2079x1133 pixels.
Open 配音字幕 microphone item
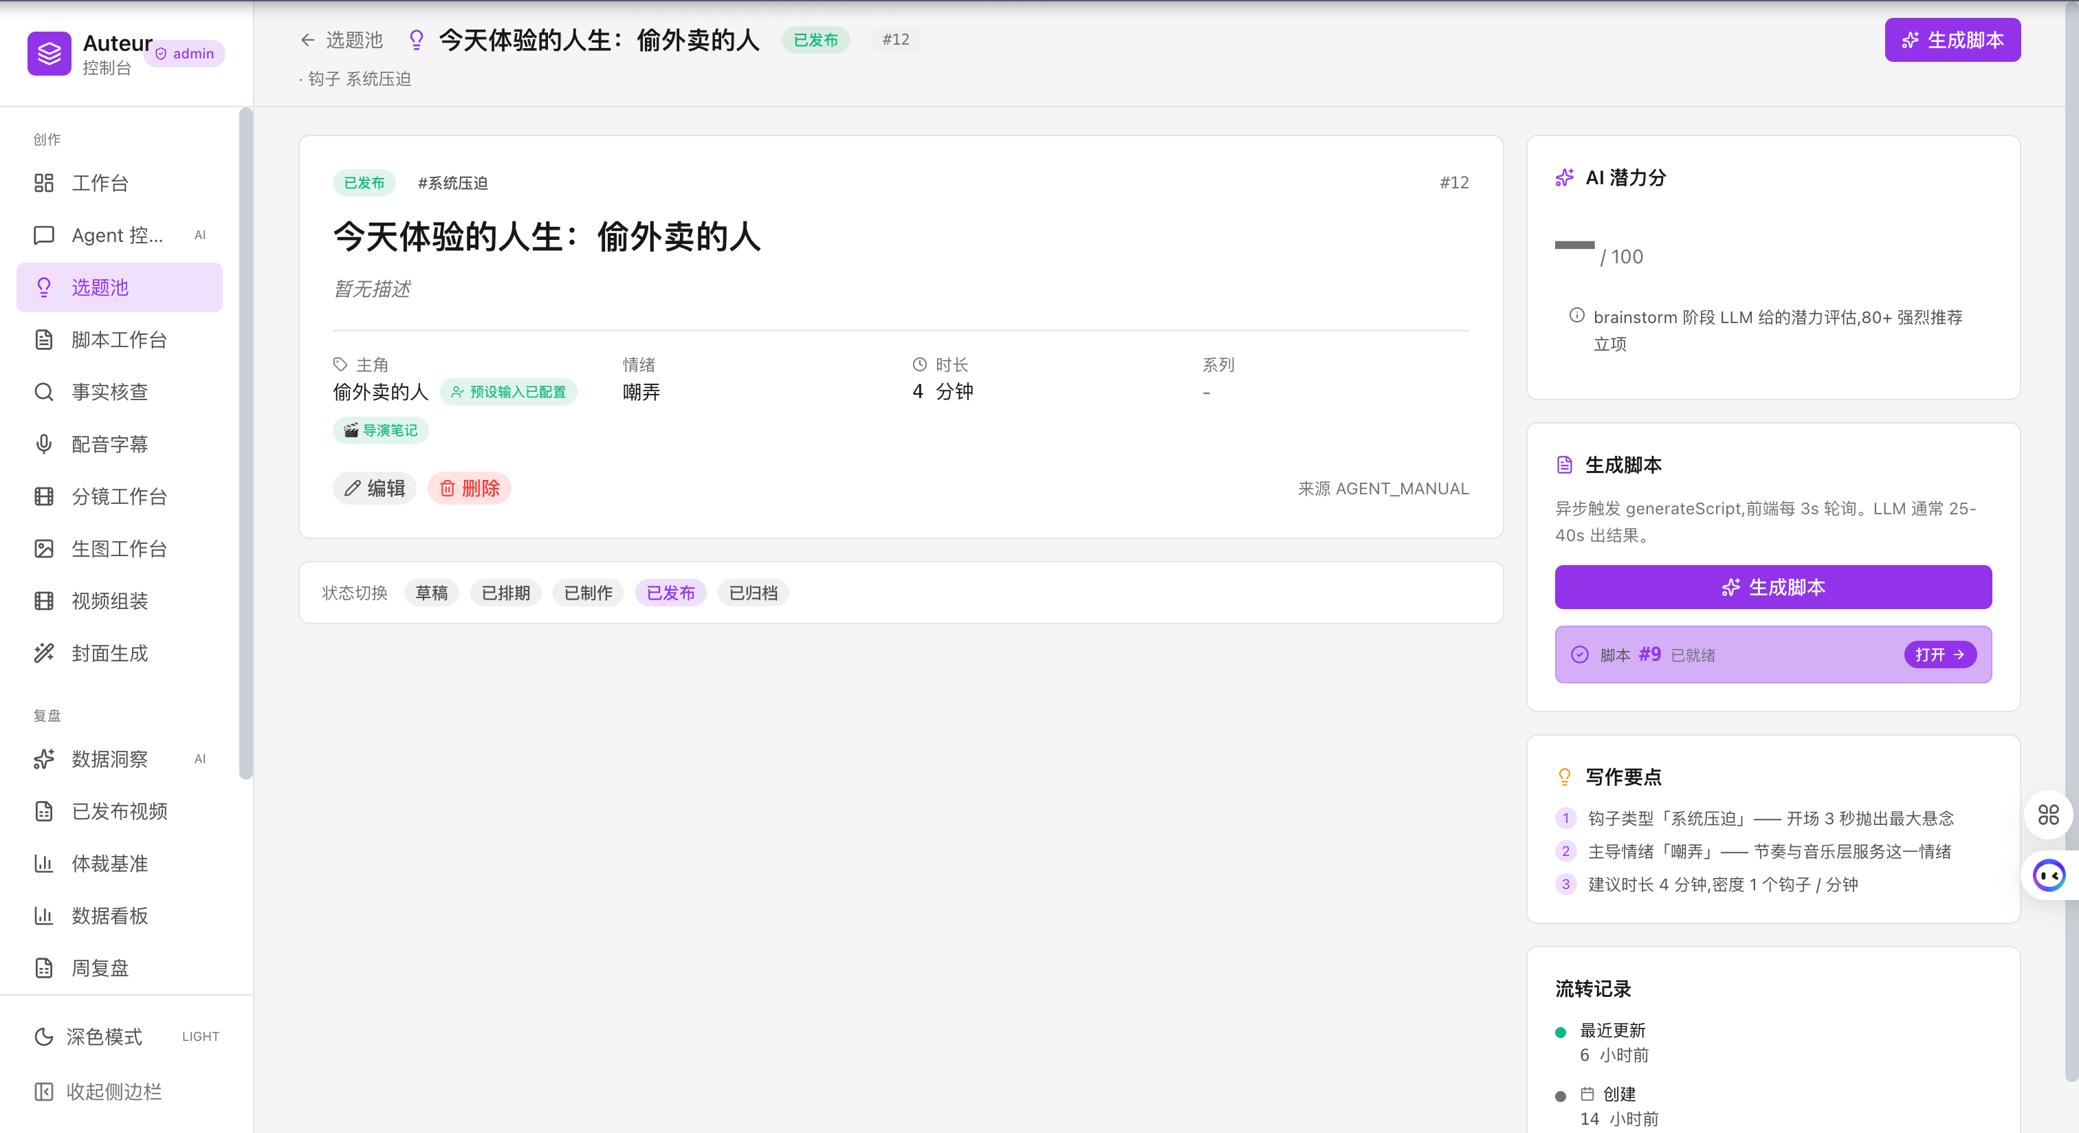(x=120, y=444)
